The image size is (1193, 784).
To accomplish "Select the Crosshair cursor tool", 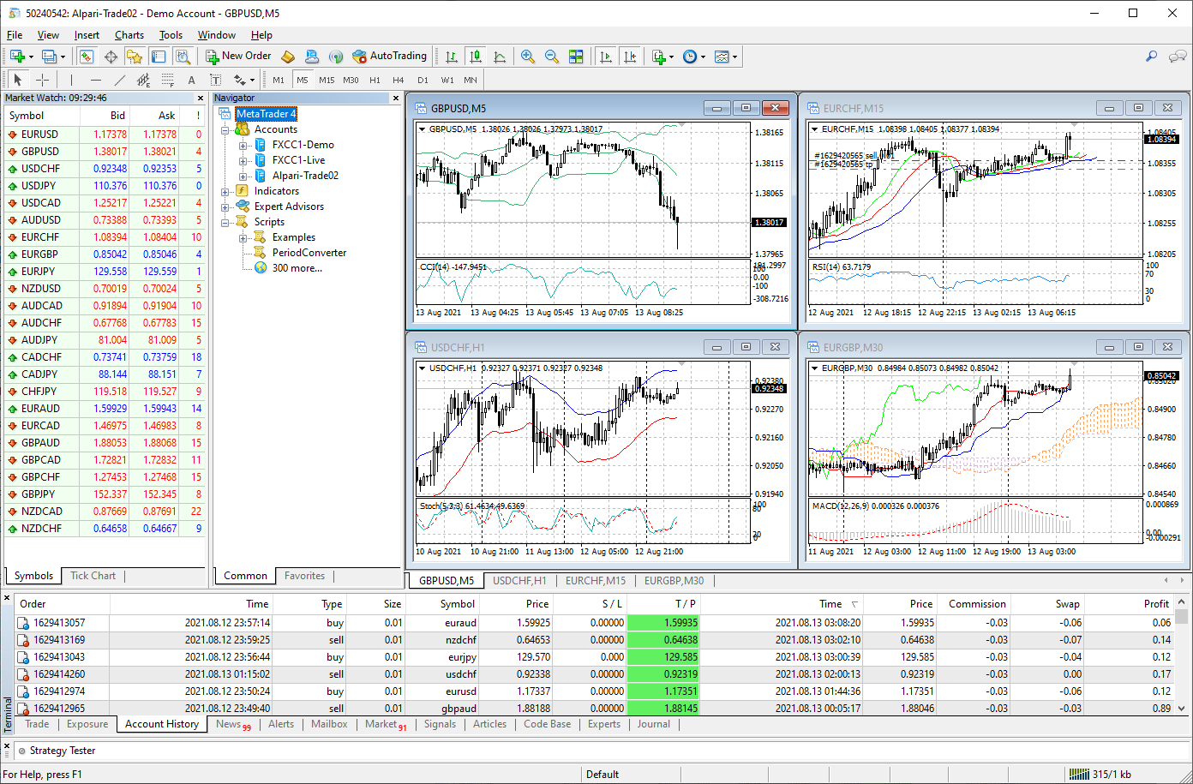I will 42,80.
